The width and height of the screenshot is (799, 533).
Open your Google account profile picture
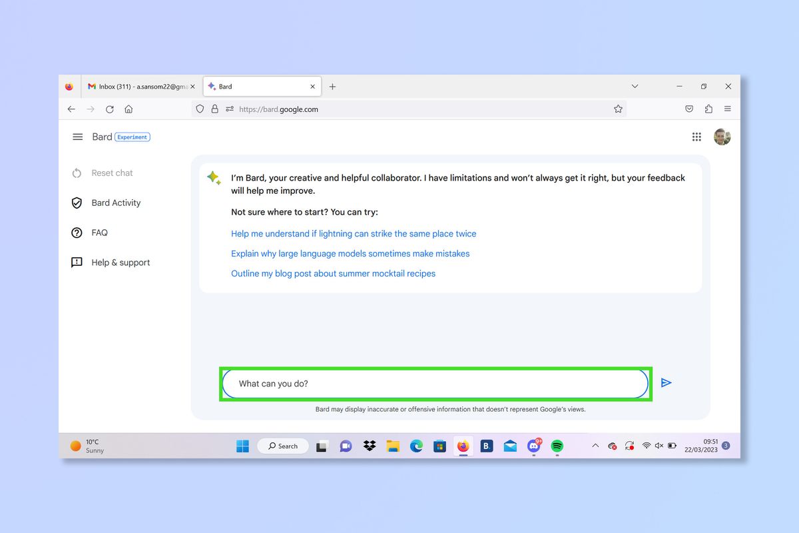(722, 137)
